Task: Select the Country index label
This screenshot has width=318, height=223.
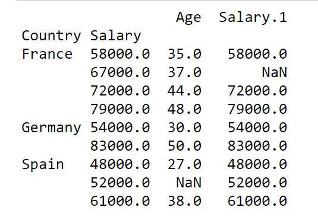Action: coord(51,36)
